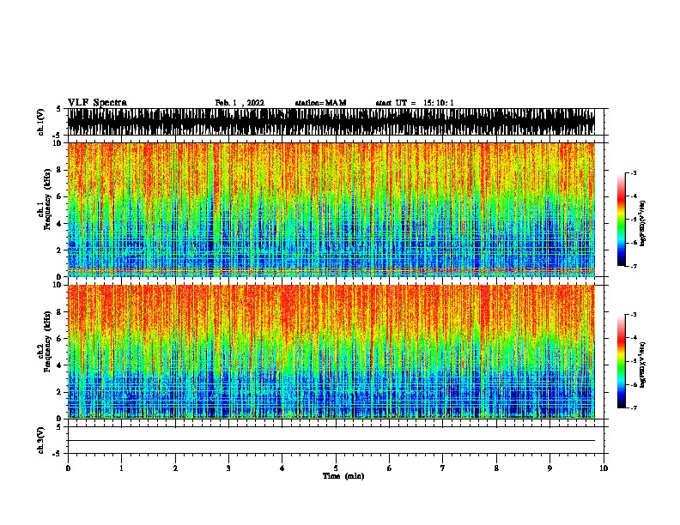This screenshot has width=680, height=525.
Task: Click the ch.2 frequency tick label '6'
Action: tap(60, 339)
